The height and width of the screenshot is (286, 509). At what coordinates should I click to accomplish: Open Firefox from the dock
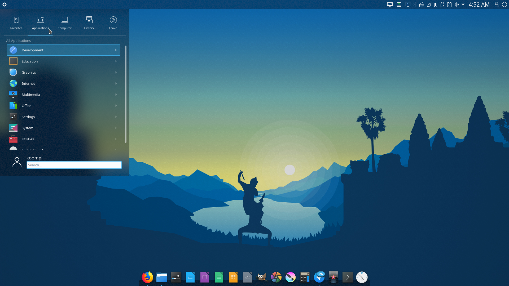pos(147,277)
